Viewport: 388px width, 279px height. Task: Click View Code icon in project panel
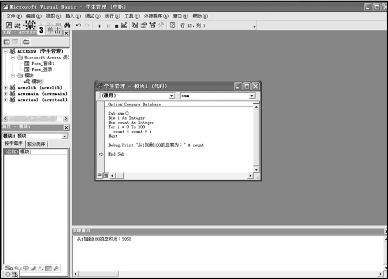tap(7, 42)
